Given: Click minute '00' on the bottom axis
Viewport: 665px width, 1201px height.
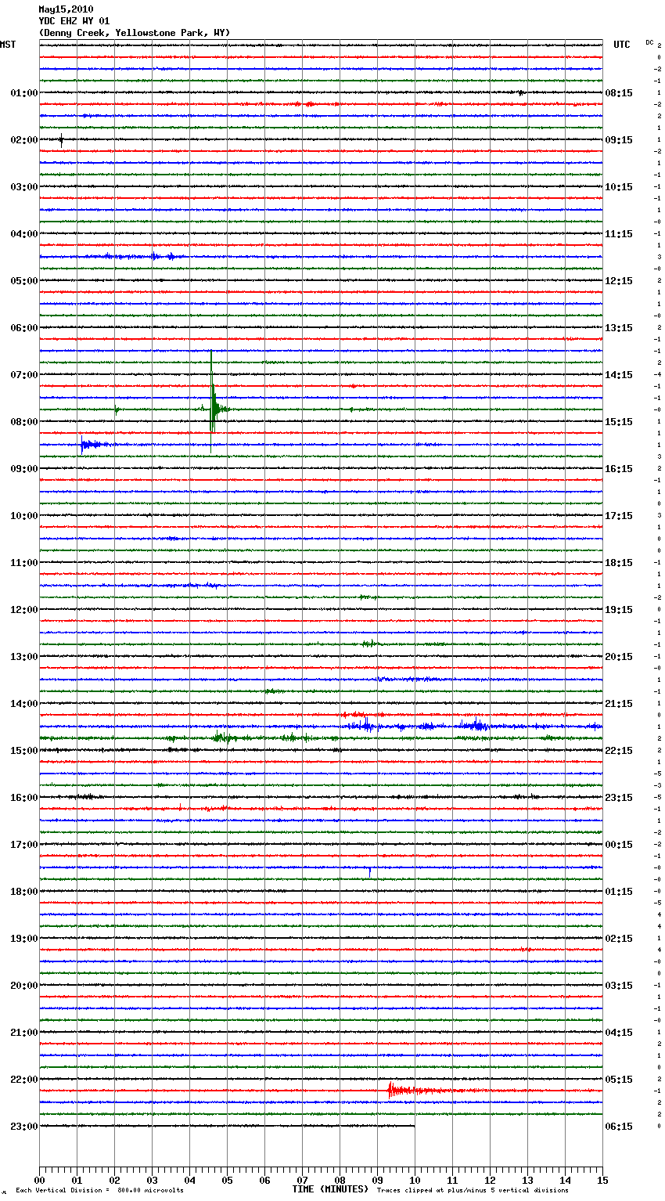Looking at the screenshot, I should click(x=39, y=1180).
